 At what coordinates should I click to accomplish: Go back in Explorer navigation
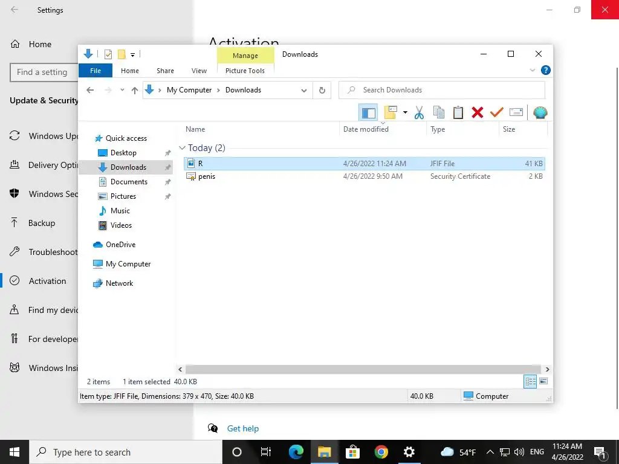point(90,90)
